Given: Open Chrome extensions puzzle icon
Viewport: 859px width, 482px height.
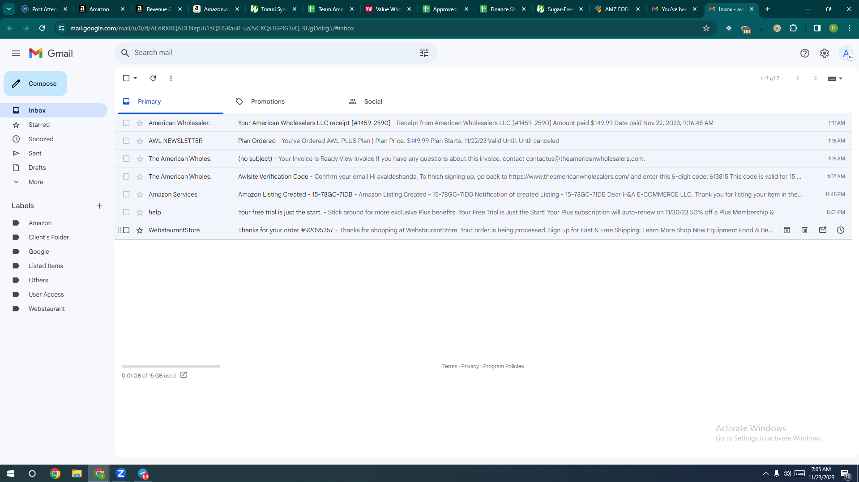Looking at the screenshot, I should 794,28.
